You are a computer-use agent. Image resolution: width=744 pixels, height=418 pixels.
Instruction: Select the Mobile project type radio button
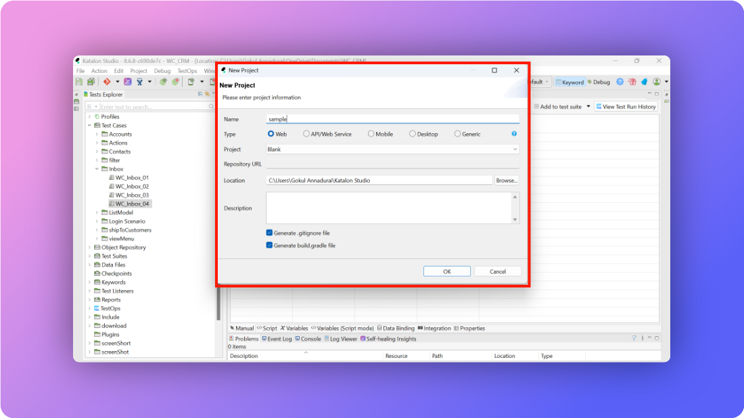[369, 133]
